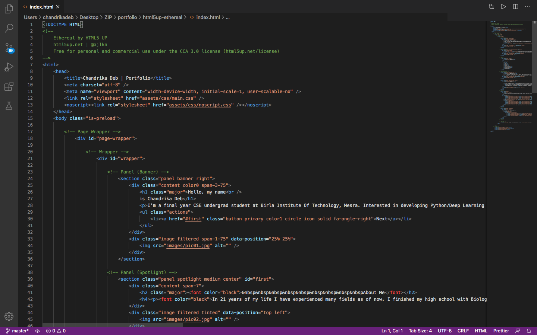
Task: Follow link images/pic02.jpg
Action: click(188, 319)
